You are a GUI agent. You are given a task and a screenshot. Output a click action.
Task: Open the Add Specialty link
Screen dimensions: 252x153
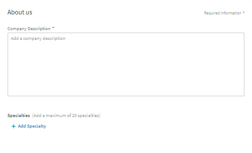[29, 126]
